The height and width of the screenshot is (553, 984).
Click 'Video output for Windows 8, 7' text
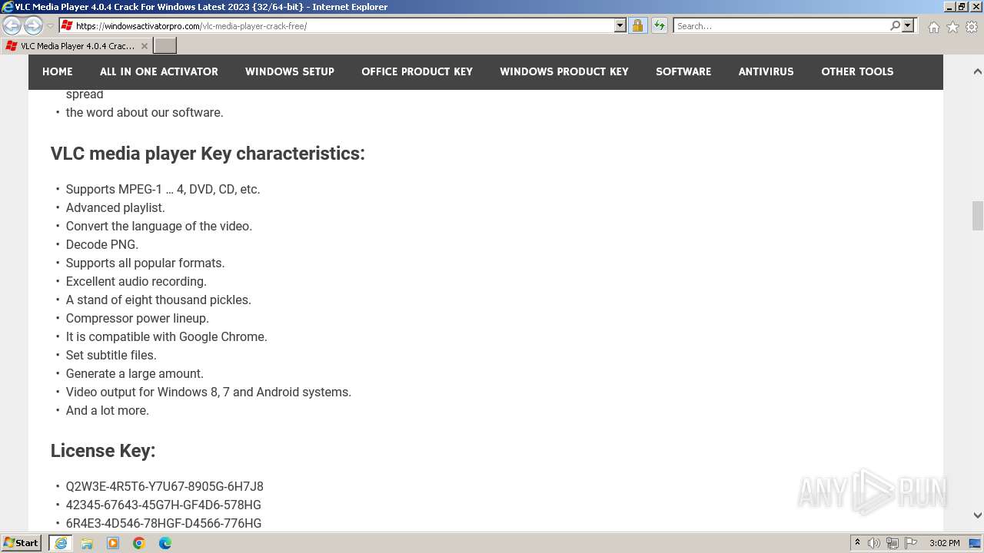coord(148,392)
